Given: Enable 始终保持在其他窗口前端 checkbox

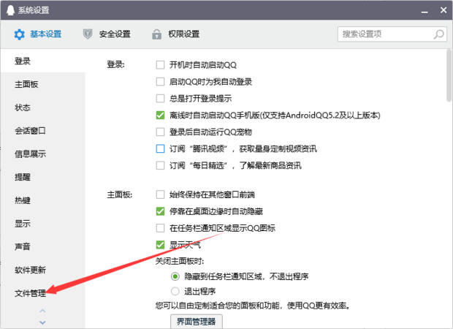Looking at the screenshot, I should (160, 194).
